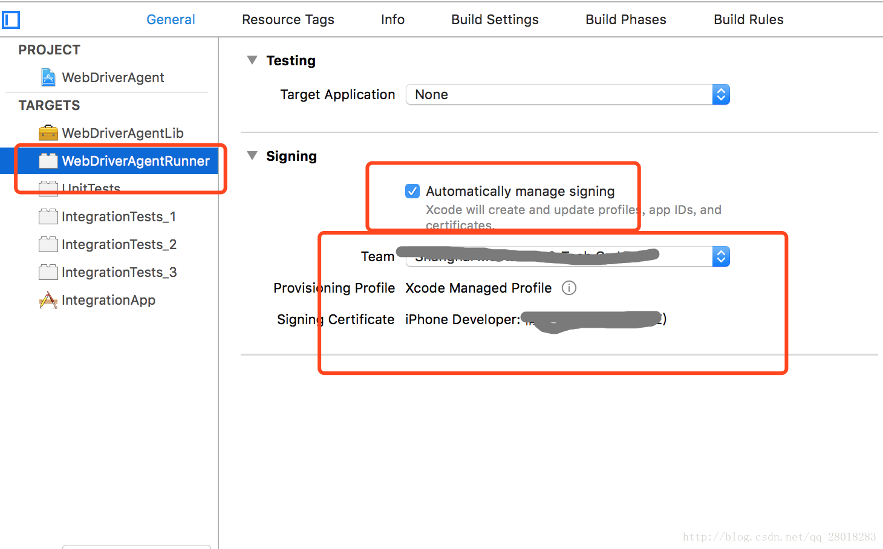Open the Build Settings tab
The image size is (883, 549).
pyautogui.click(x=495, y=19)
